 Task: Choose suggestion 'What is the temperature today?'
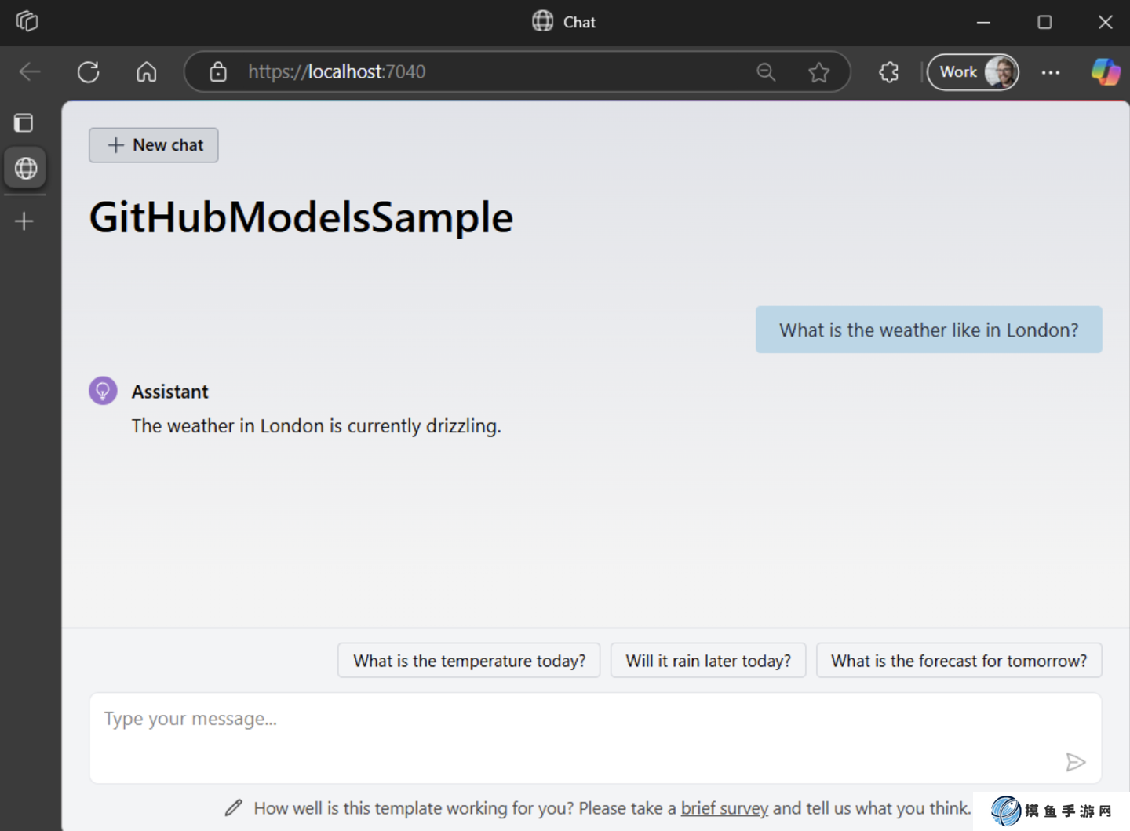coord(469,661)
